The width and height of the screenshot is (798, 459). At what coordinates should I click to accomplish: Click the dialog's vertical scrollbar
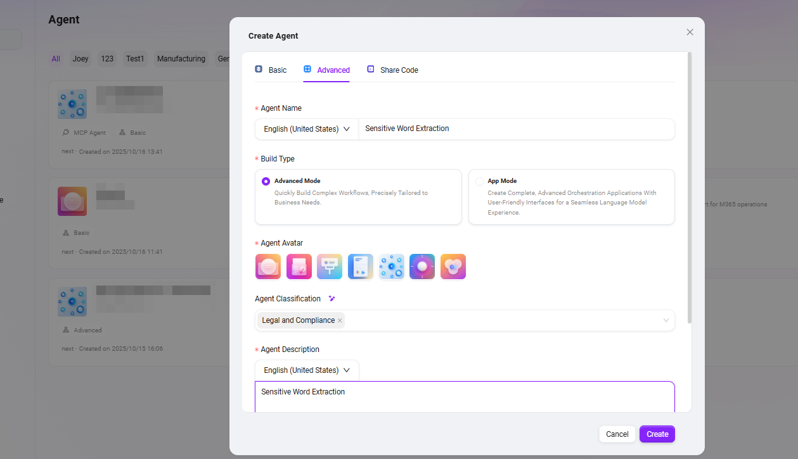(x=689, y=190)
